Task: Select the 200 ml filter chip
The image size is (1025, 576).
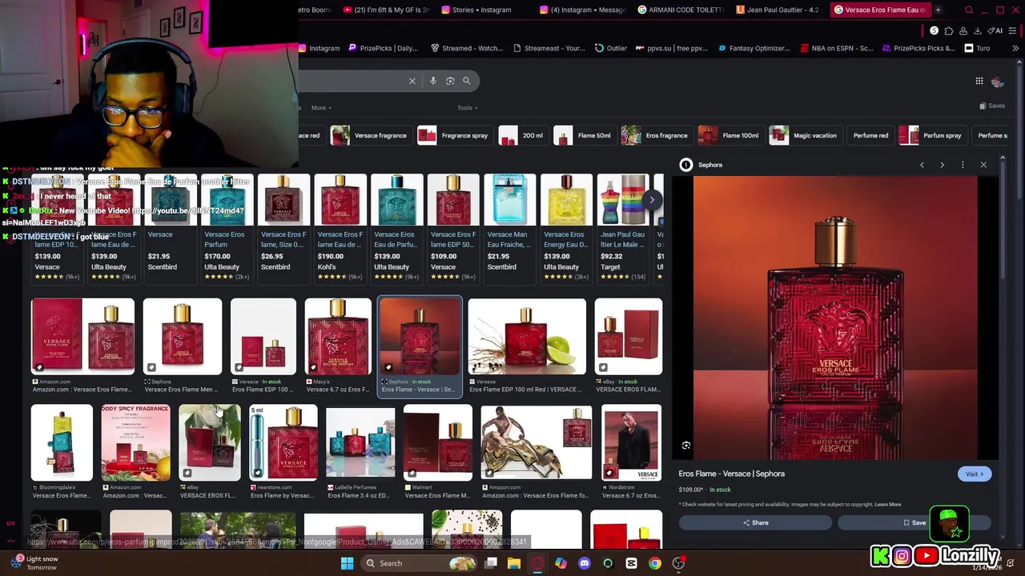Action: point(523,135)
